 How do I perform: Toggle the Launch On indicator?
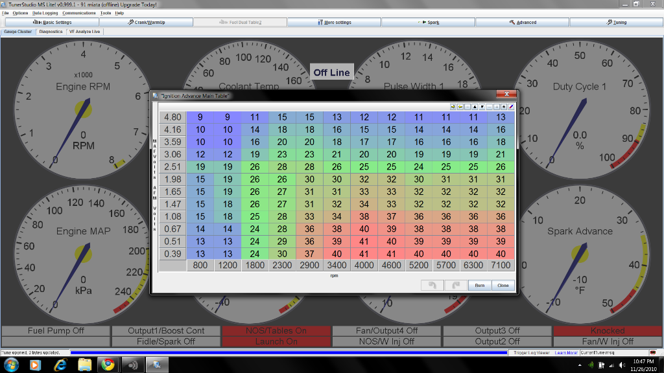276,341
